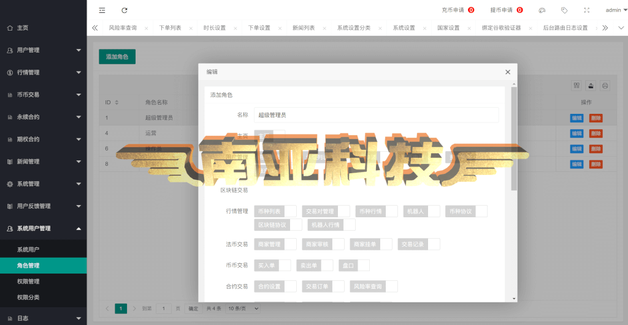The image size is (628, 325).
Task: Close the 下单列表 tab
Action: pyautogui.click(x=191, y=28)
